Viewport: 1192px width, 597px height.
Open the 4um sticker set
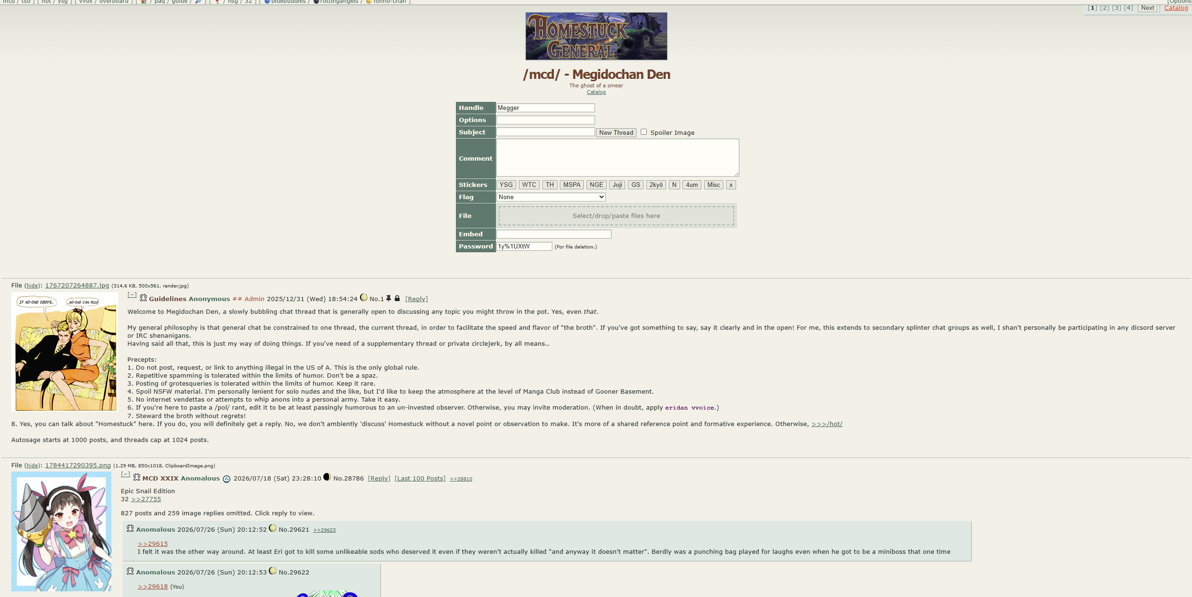(692, 185)
